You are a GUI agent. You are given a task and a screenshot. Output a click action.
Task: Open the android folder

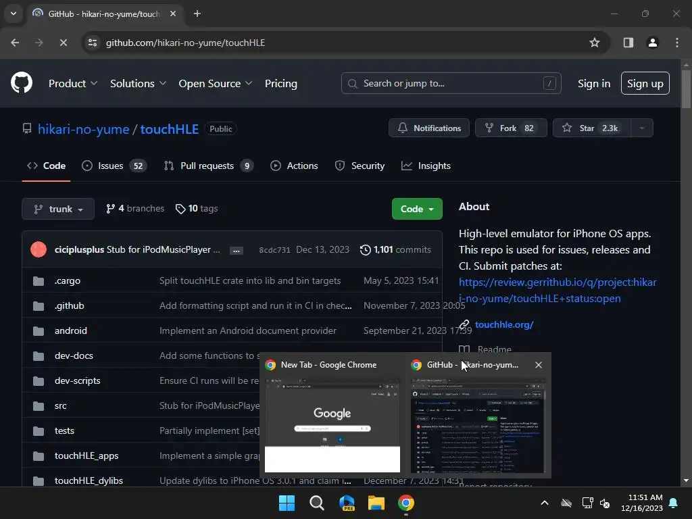[70, 330]
